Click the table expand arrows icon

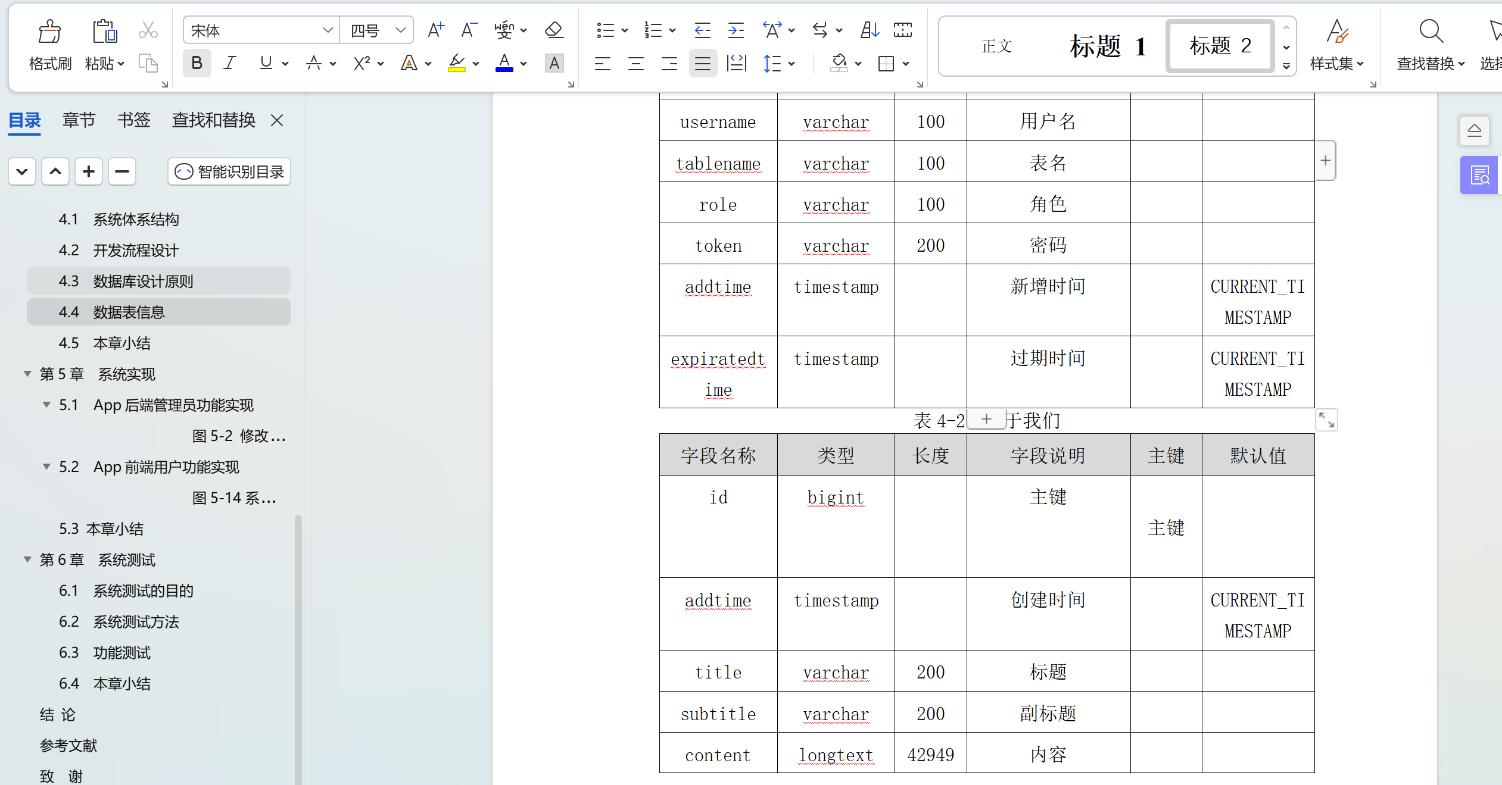click(1326, 420)
